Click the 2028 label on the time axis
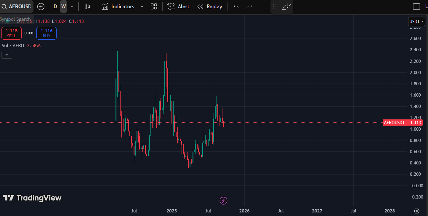Viewport: 428px width, 216px height. point(389,211)
